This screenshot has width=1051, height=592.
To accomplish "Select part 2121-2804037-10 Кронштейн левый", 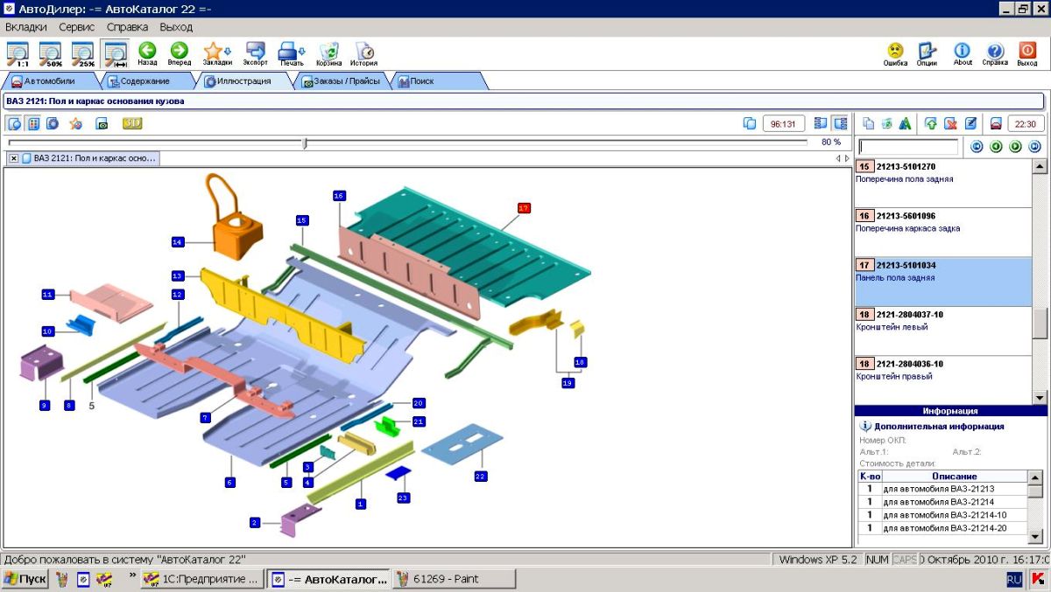I will click(943, 331).
